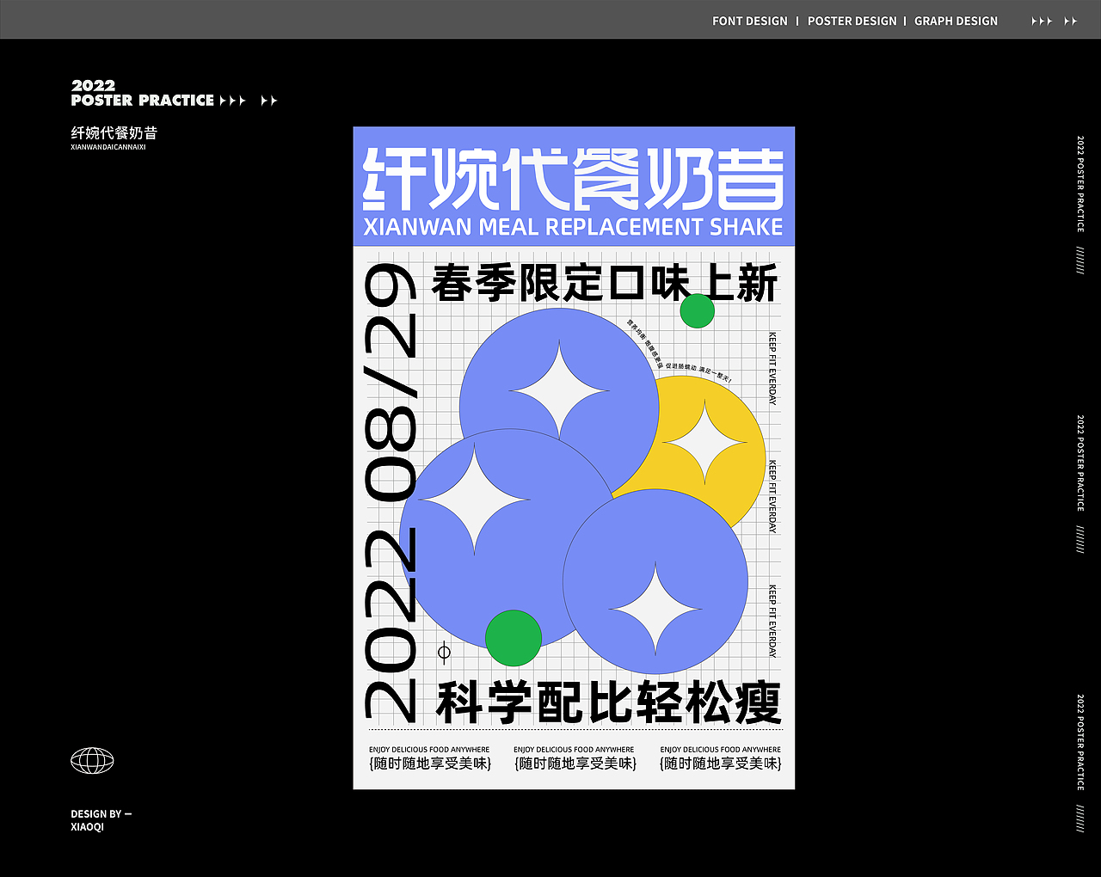Click the triple-arrow icon after POSTER PRACTICE heading
This screenshot has height=877, width=1101.
[x=232, y=101]
